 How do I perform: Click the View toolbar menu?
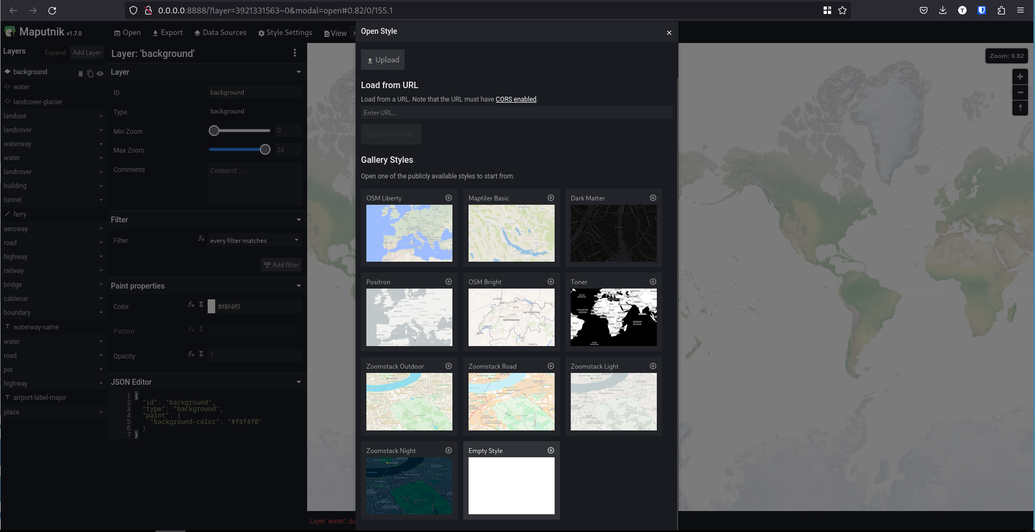pyautogui.click(x=336, y=33)
